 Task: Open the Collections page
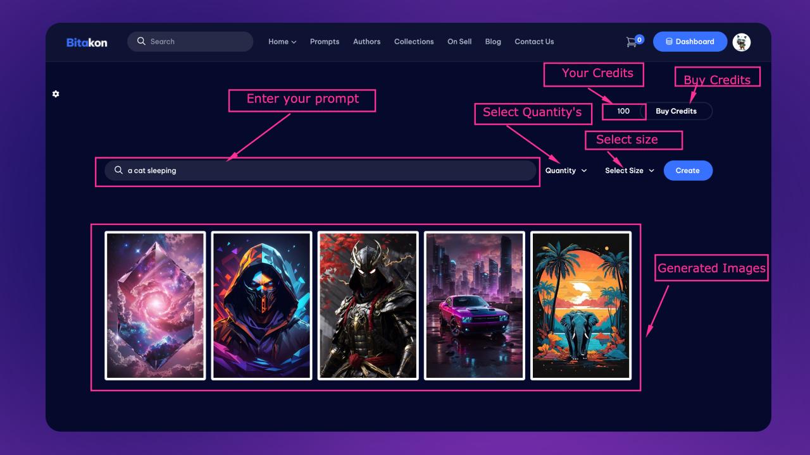[x=414, y=42]
